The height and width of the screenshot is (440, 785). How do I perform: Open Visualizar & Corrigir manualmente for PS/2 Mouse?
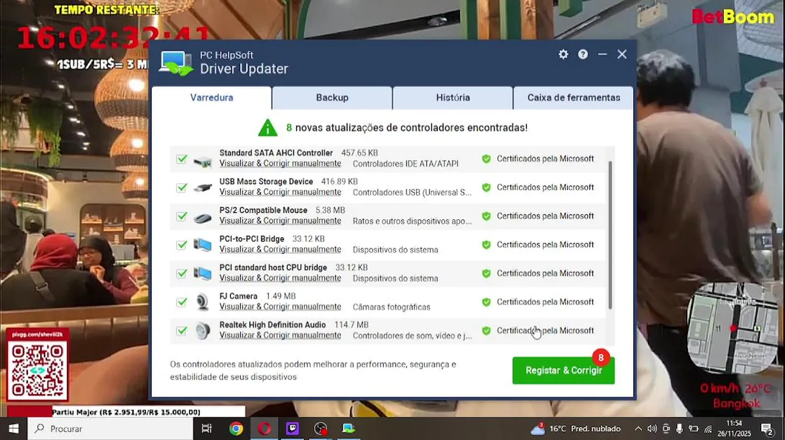280,221
